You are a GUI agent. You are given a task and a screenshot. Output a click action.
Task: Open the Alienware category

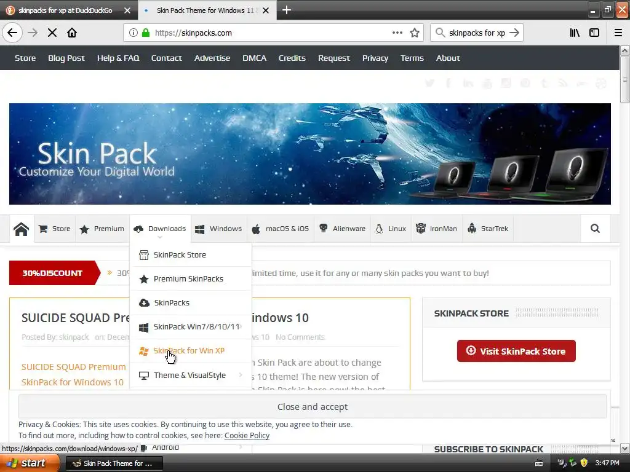click(x=342, y=229)
